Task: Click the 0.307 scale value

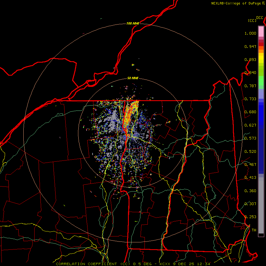Action: click(x=250, y=204)
